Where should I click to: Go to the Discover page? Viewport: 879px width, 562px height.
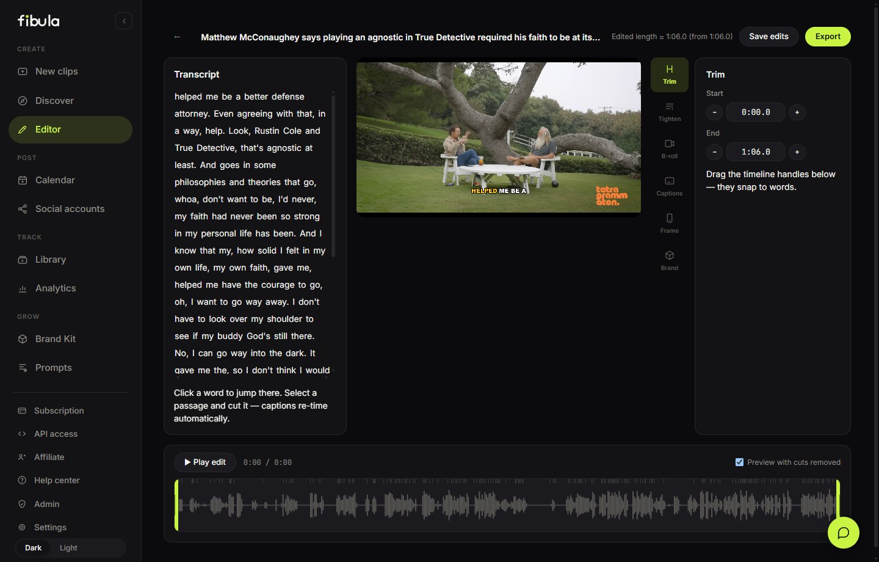[x=70, y=101]
